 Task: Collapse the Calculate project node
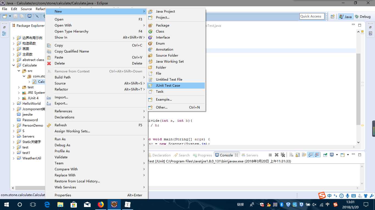point(14,65)
